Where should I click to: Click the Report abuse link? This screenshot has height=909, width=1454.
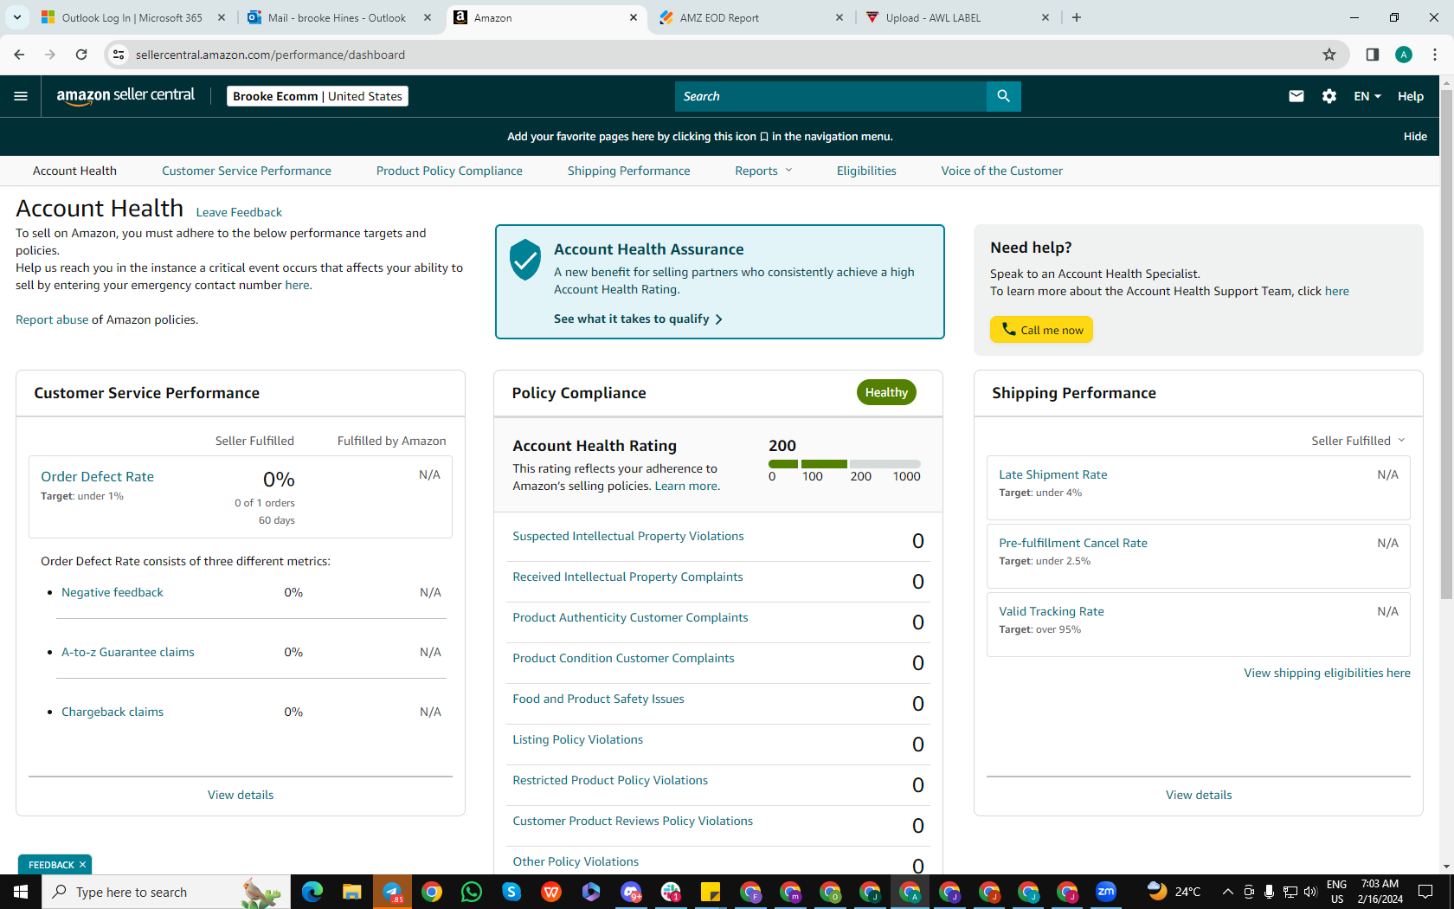[52, 319]
